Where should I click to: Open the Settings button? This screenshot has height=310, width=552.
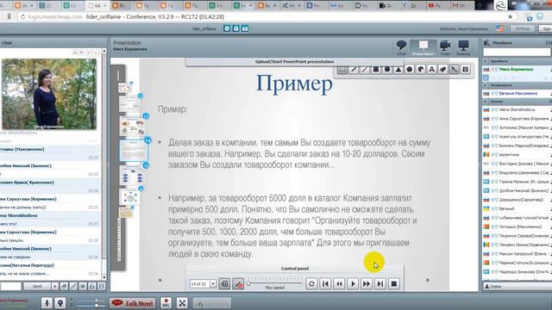coord(523,28)
